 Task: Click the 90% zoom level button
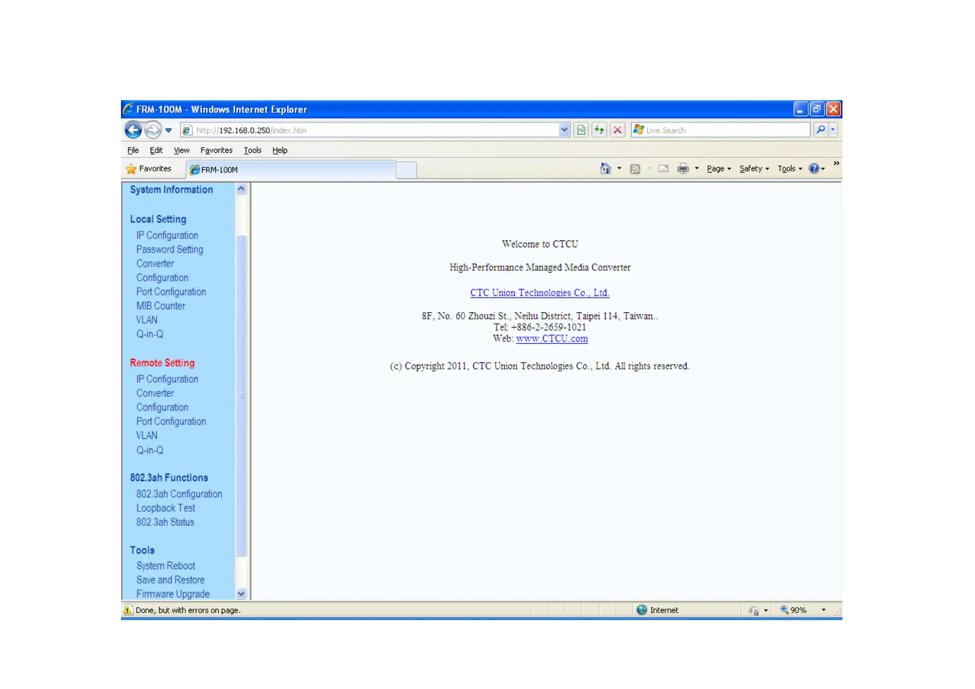click(x=794, y=610)
